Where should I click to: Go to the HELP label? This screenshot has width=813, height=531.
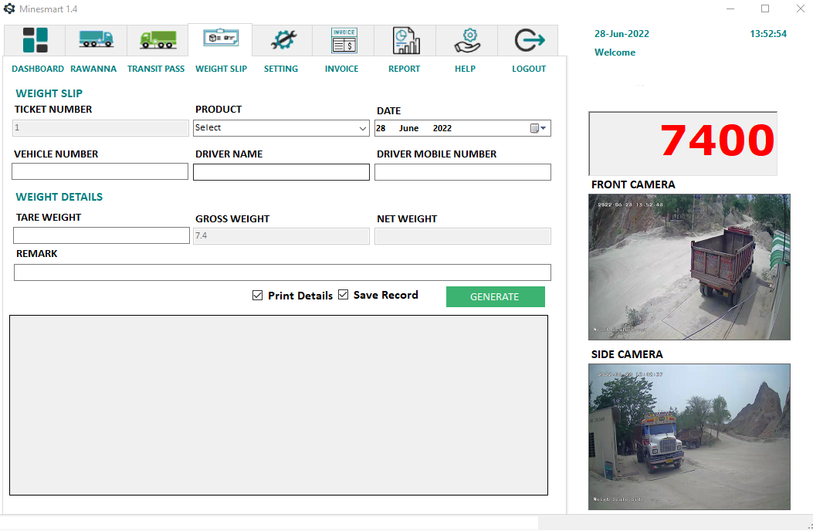[465, 69]
